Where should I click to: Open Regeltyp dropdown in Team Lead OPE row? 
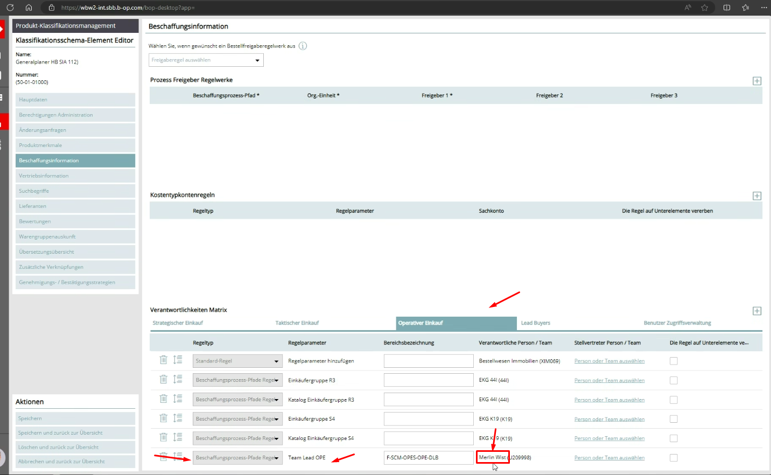click(237, 458)
